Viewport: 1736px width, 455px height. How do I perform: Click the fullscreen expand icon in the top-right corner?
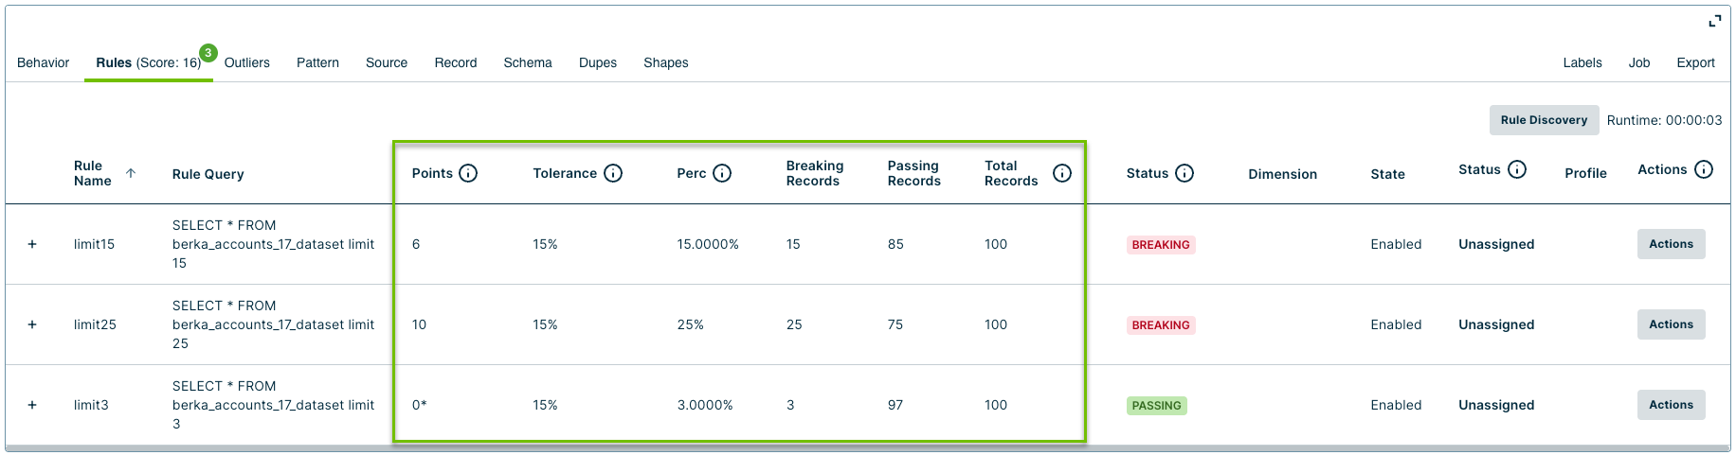[x=1715, y=21]
